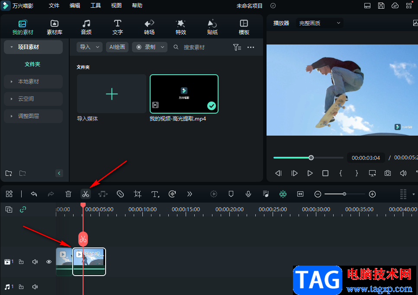Screen dimensions: 418x295
Task: Click the tag label tool icon
Action: [x=120, y=194]
